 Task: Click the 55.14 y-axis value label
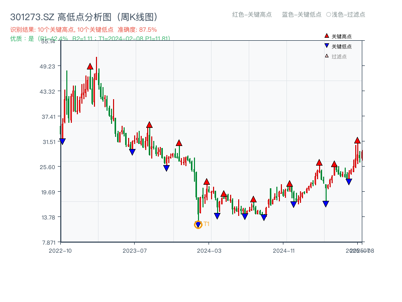pyautogui.click(x=48, y=42)
